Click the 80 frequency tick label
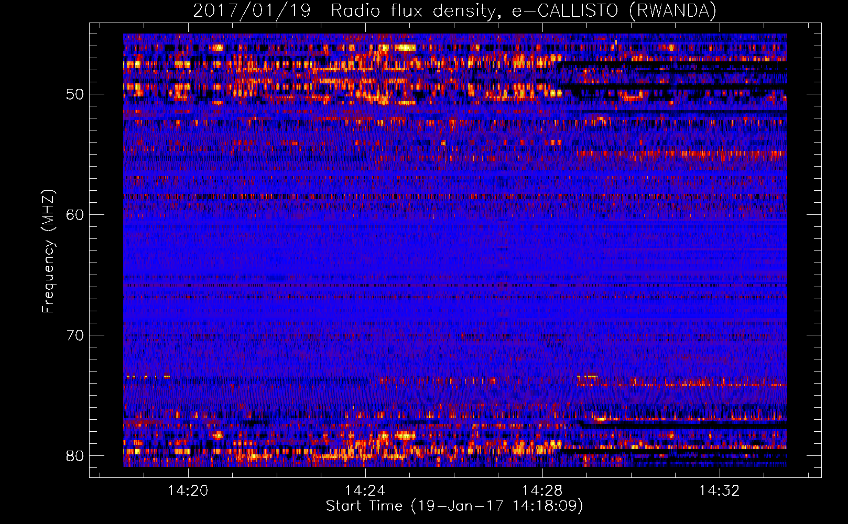The width and height of the screenshot is (848, 524). [75, 455]
